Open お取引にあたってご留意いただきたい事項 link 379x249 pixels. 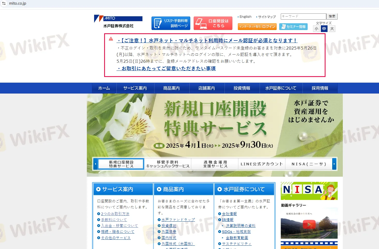point(166,68)
